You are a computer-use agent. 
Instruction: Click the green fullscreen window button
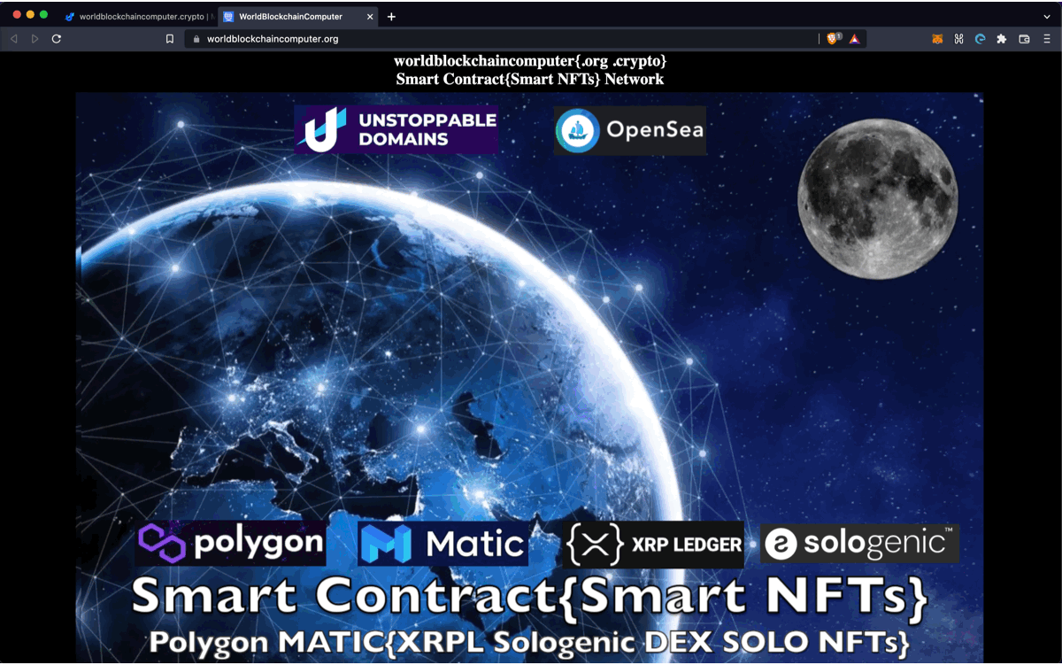(43, 15)
